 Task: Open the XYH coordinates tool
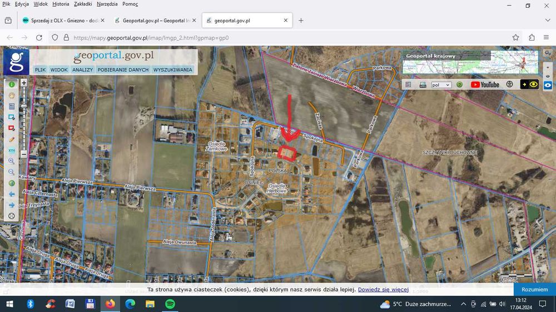[x=12, y=150]
